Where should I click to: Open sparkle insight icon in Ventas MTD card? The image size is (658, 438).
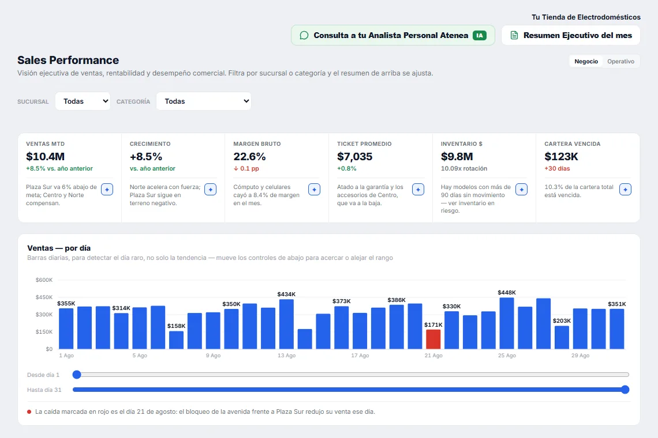[x=107, y=190]
